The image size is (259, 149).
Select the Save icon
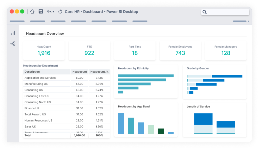[x=40, y=11]
